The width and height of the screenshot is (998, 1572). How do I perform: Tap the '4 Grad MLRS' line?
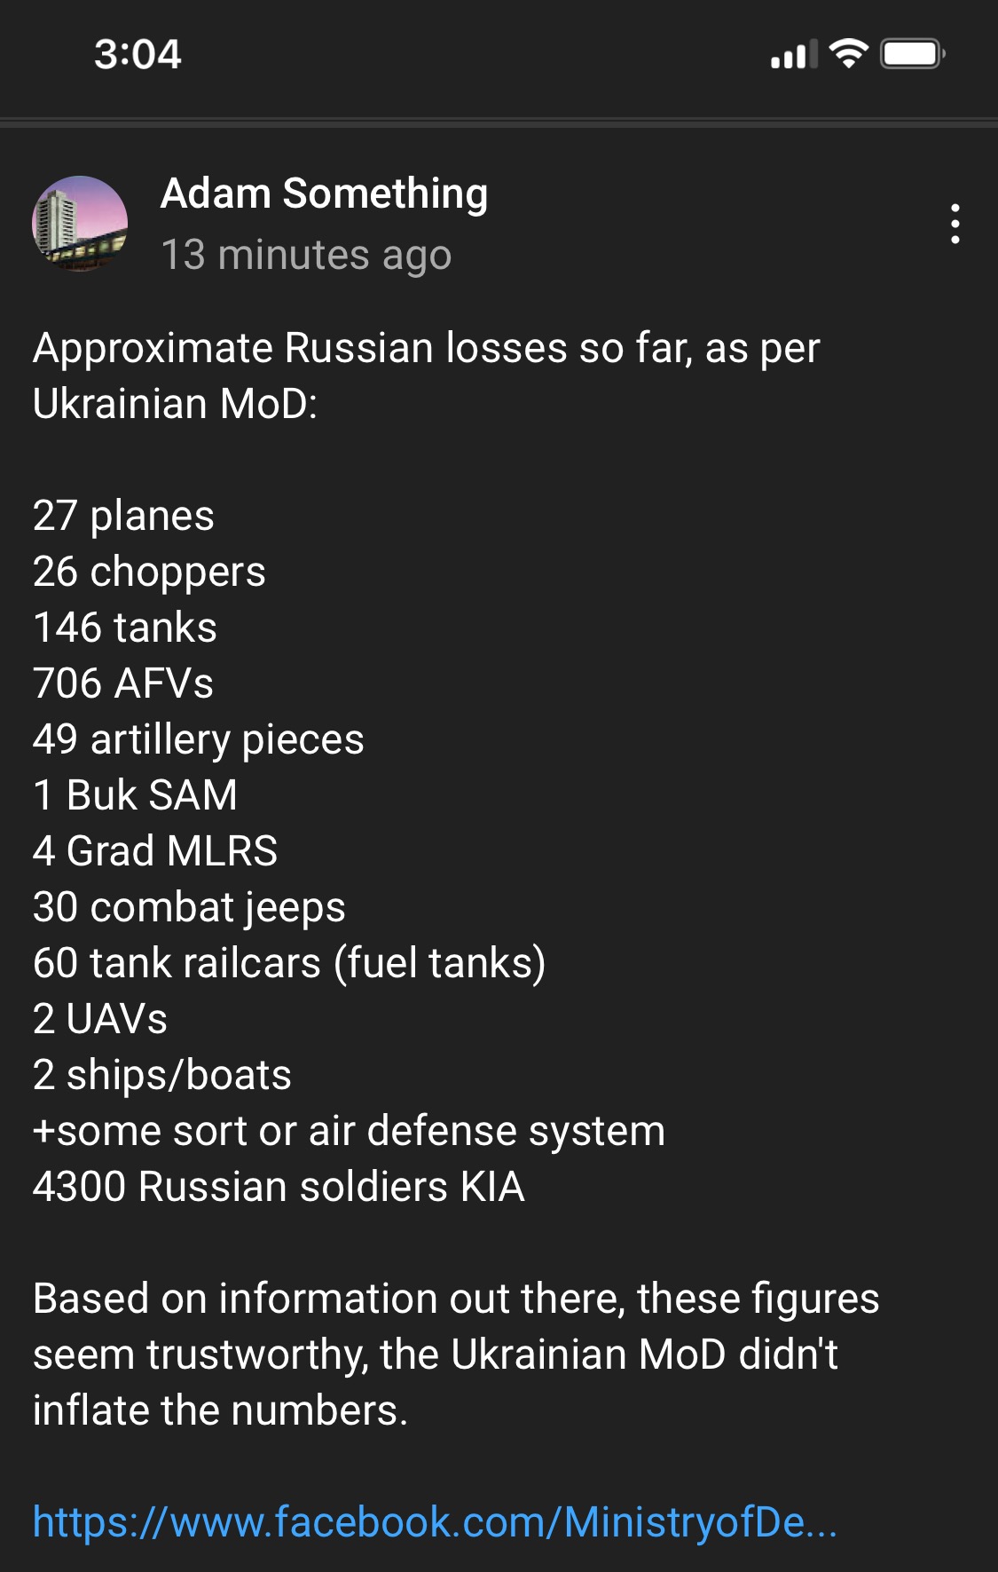(155, 851)
